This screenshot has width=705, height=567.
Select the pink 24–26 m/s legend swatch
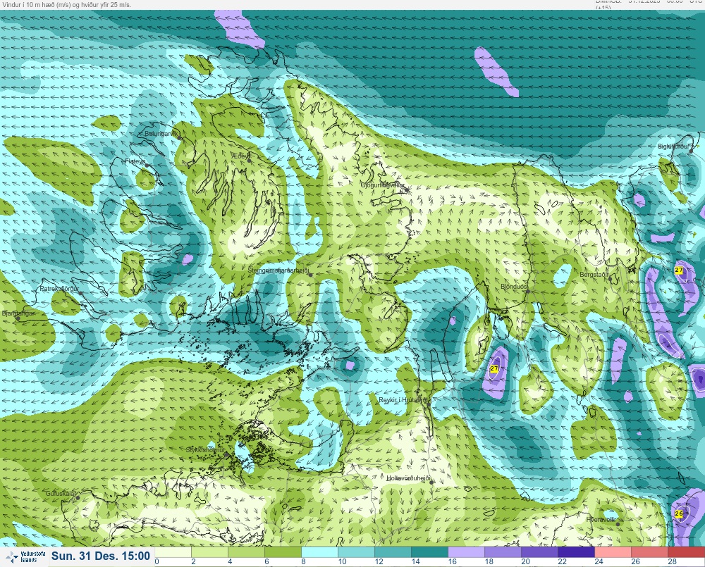click(613, 552)
